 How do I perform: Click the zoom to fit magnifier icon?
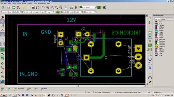click(x=56, y=7)
